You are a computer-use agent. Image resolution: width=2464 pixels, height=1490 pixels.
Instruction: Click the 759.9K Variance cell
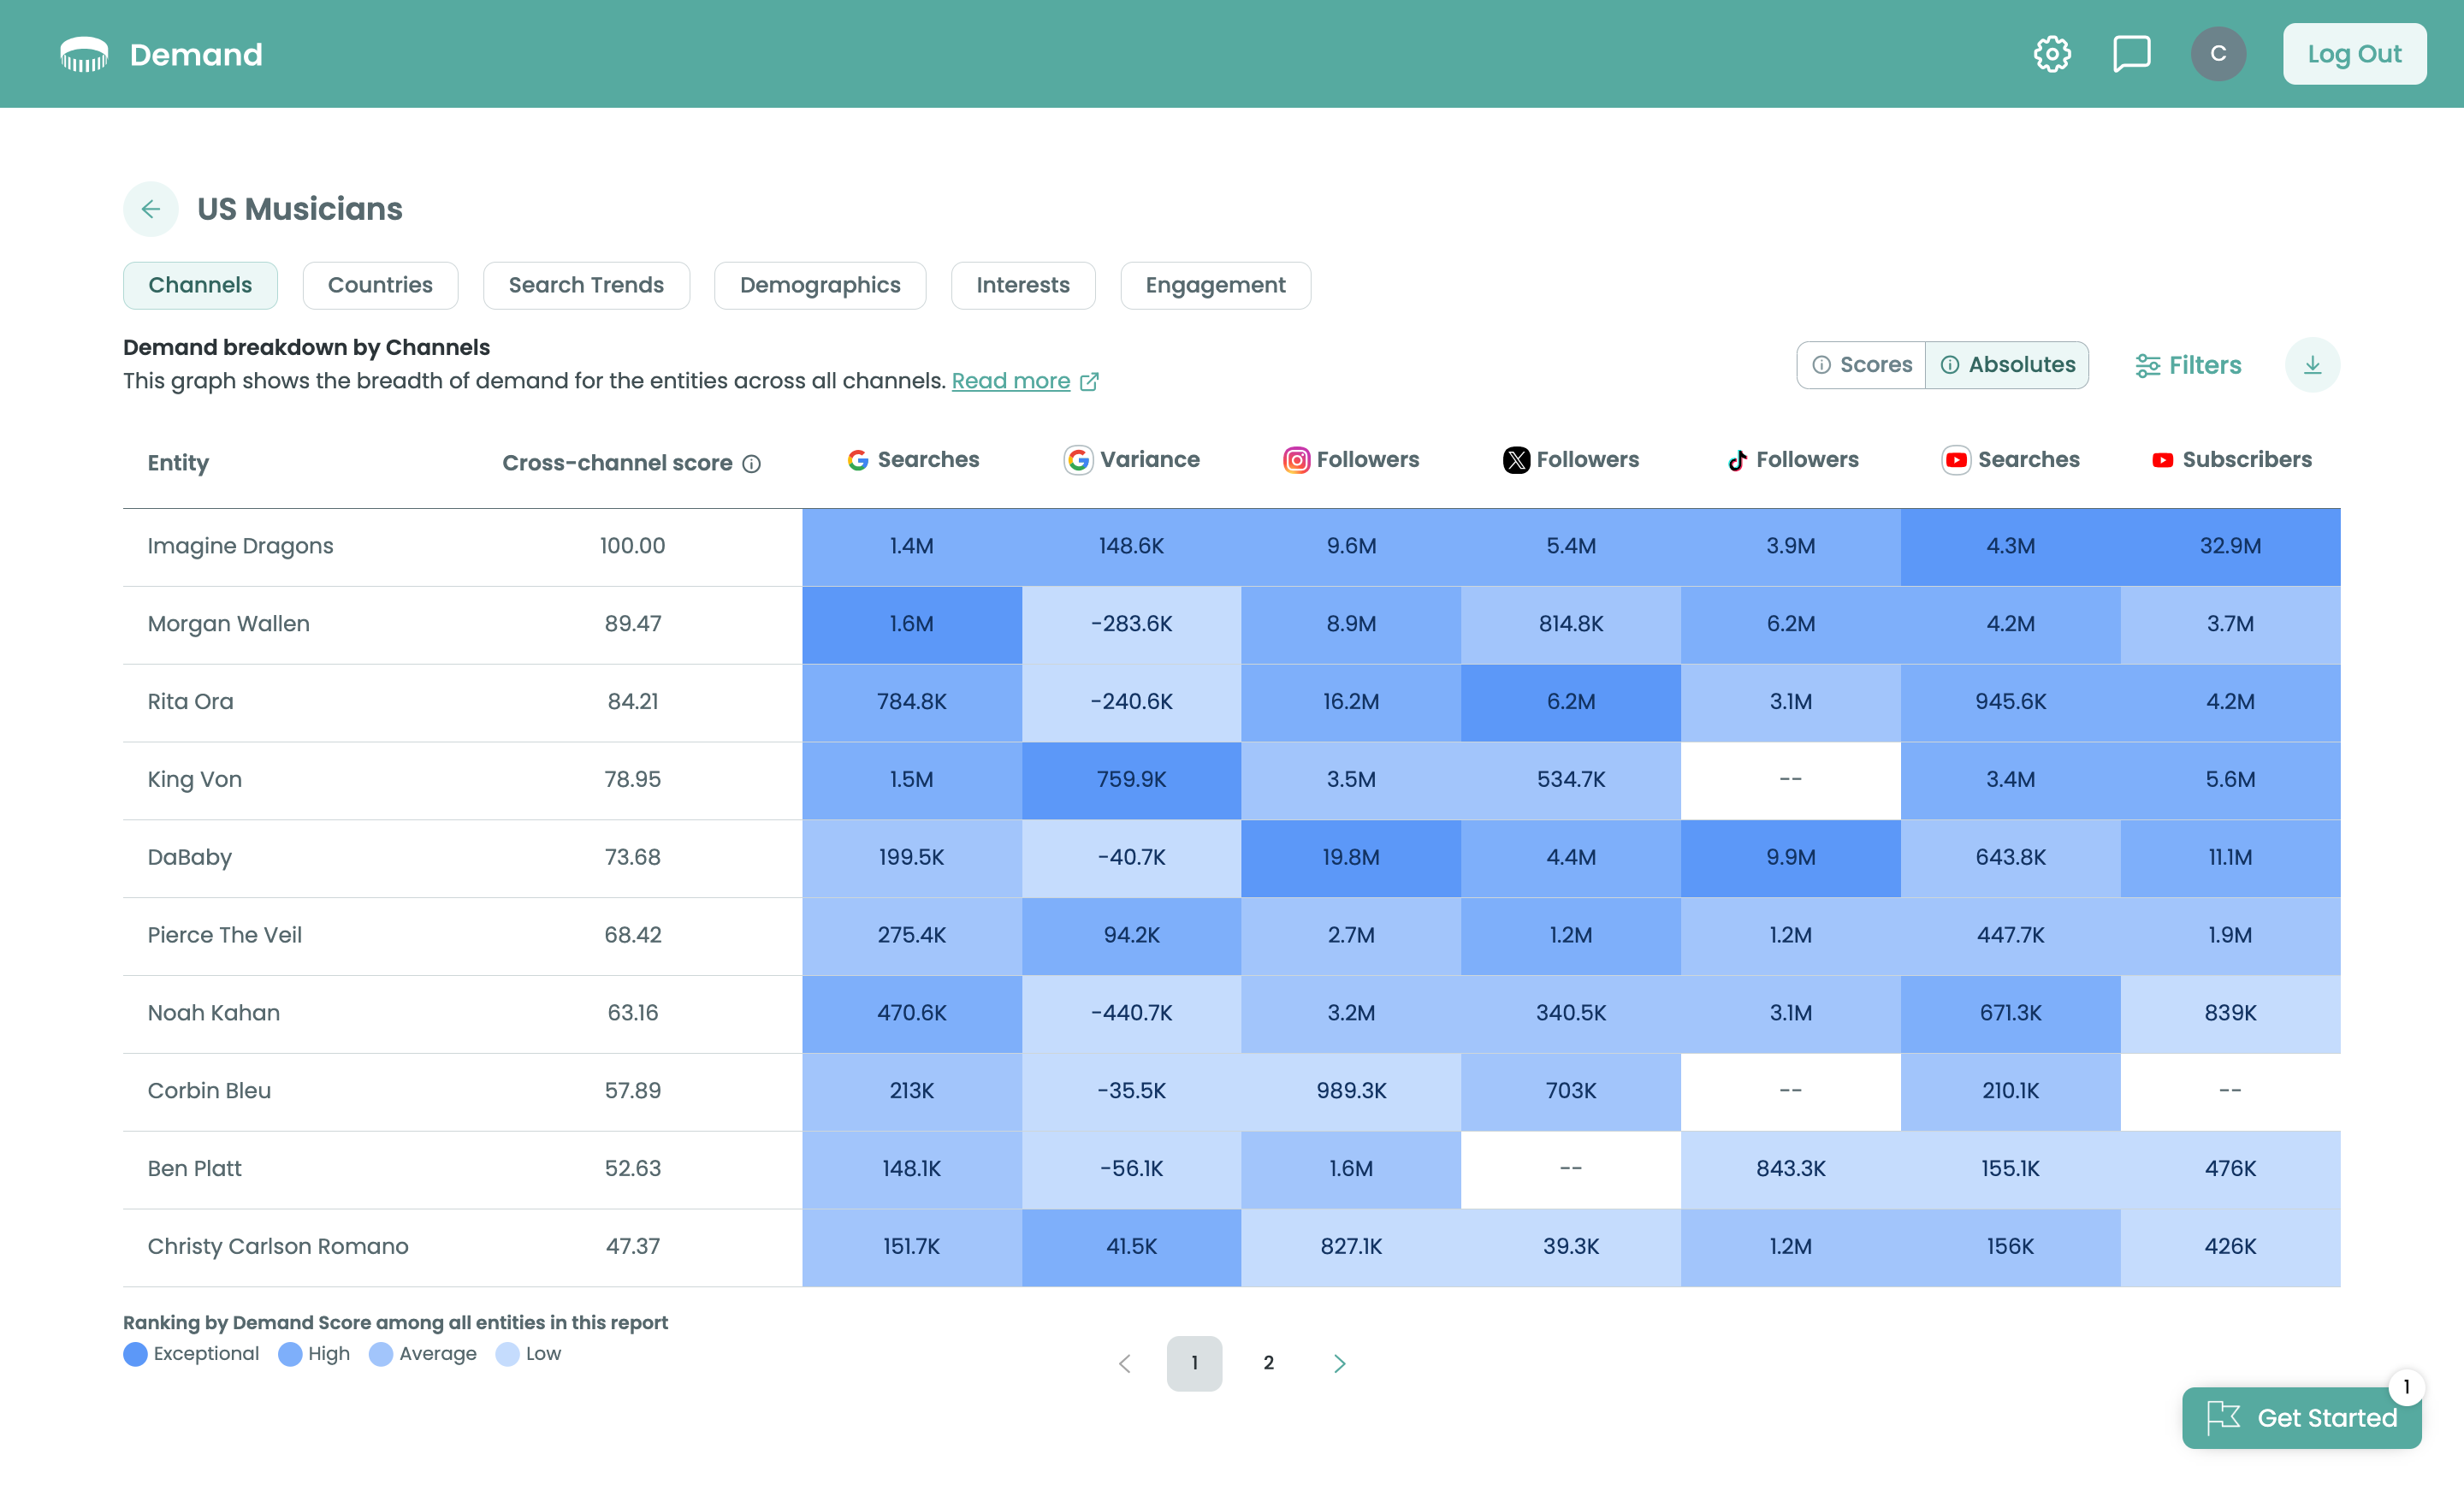pos(1131,780)
